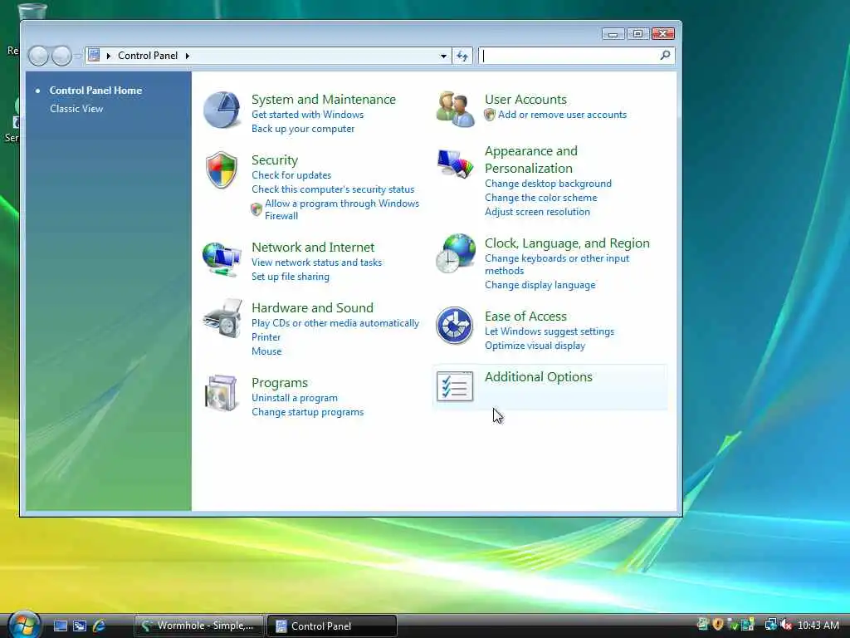850x638 pixels.
Task: Click Let Windows suggest settings
Action: (x=550, y=331)
